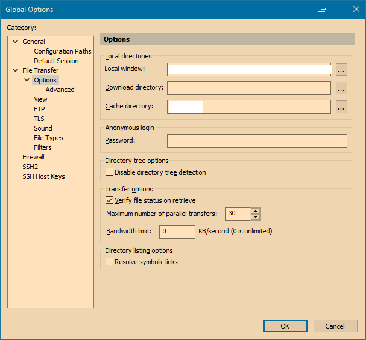Select General in the category tree
Screen dimensions: 366x340
[34, 42]
